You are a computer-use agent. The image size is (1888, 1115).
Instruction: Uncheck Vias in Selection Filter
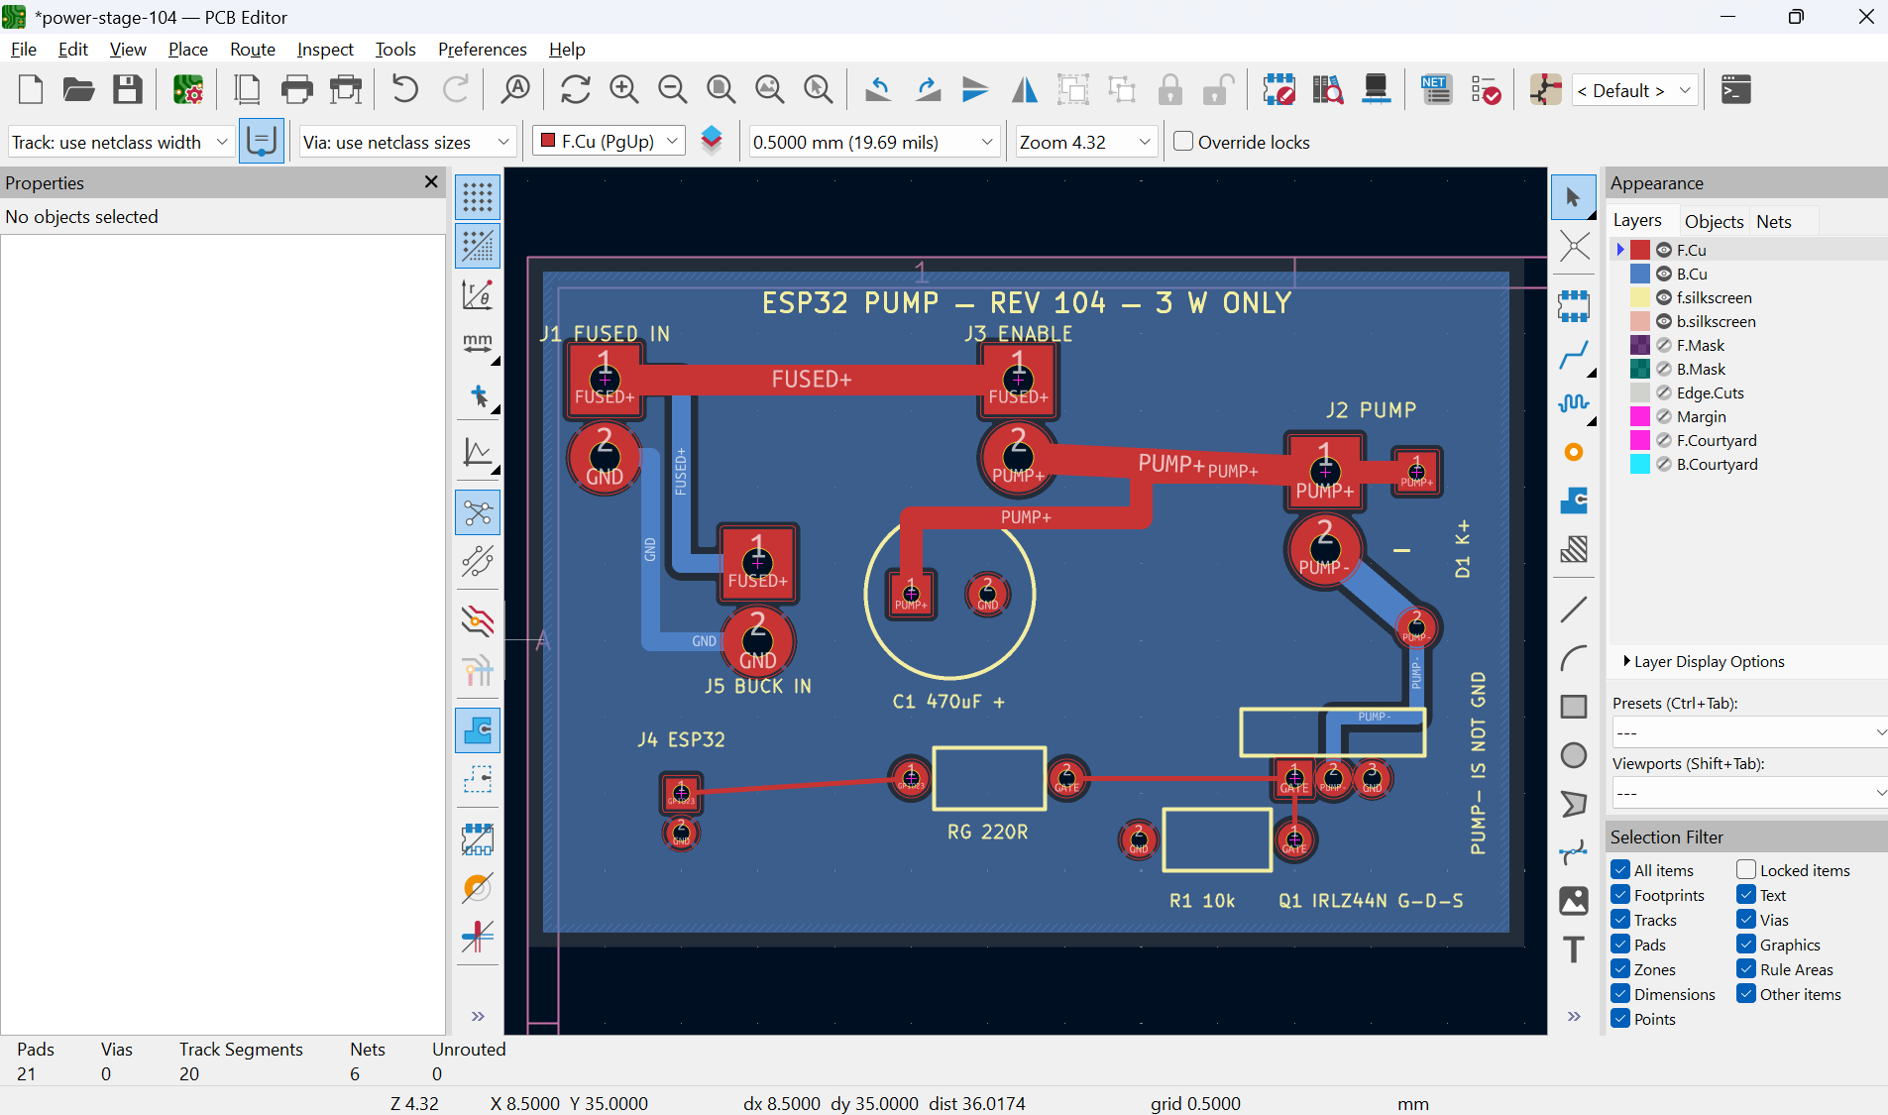[1746, 920]
